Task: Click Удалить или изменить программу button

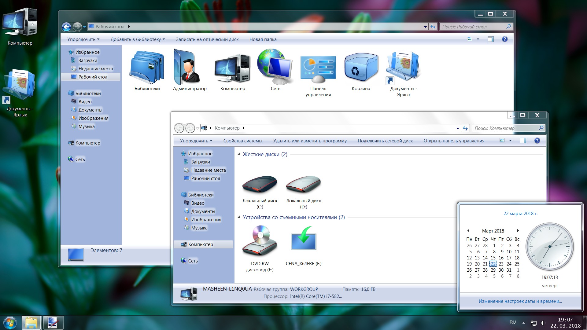Action: (x=310, y=141)
